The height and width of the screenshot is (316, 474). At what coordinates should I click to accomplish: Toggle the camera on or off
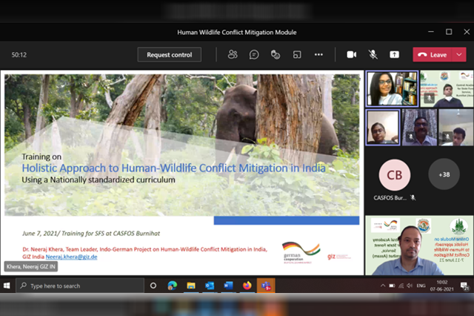pos(352,55)
